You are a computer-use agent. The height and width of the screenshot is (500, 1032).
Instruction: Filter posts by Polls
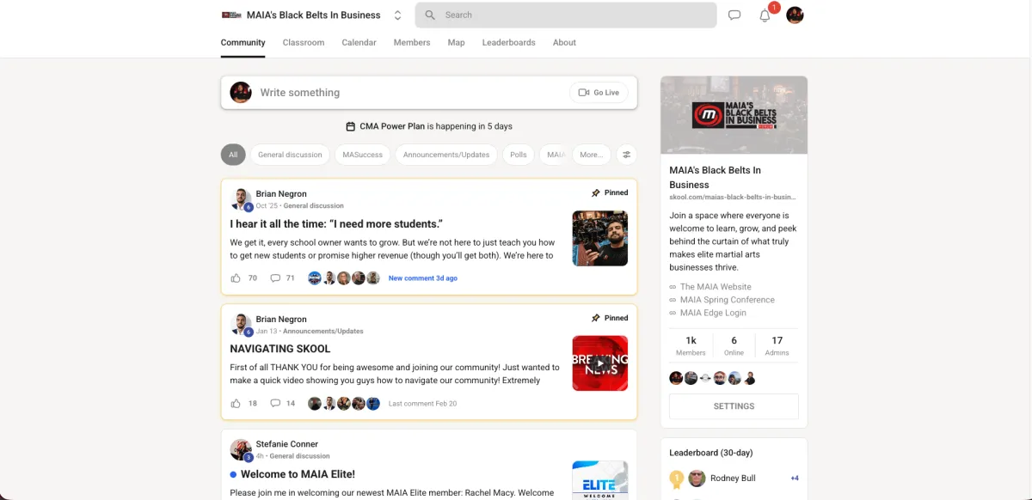(518, 155)
